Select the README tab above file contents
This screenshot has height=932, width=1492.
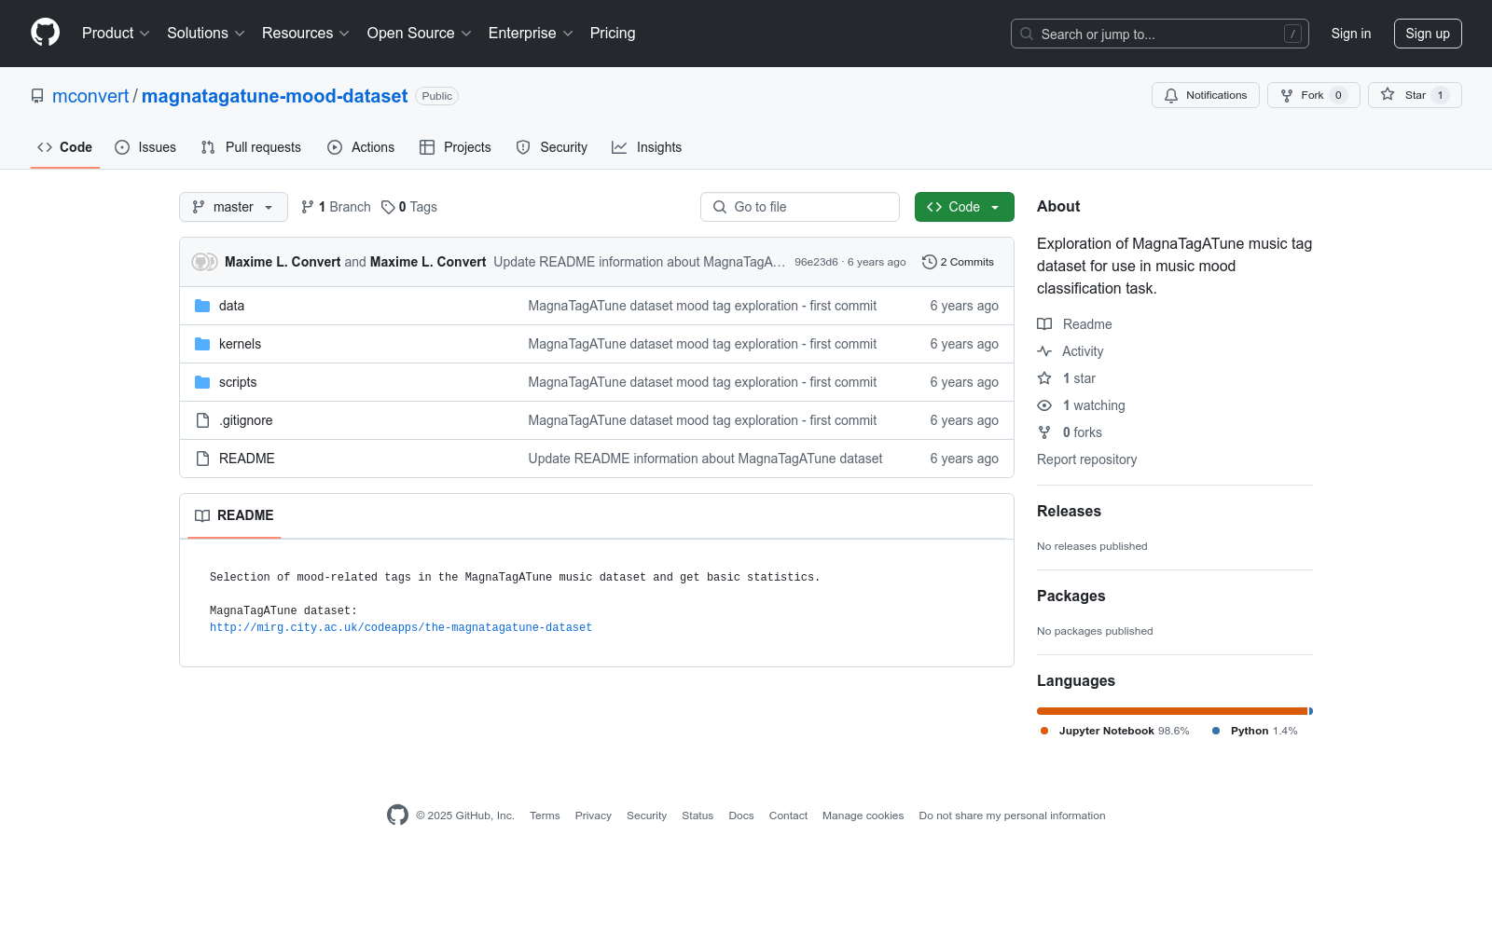click(234, 515)
